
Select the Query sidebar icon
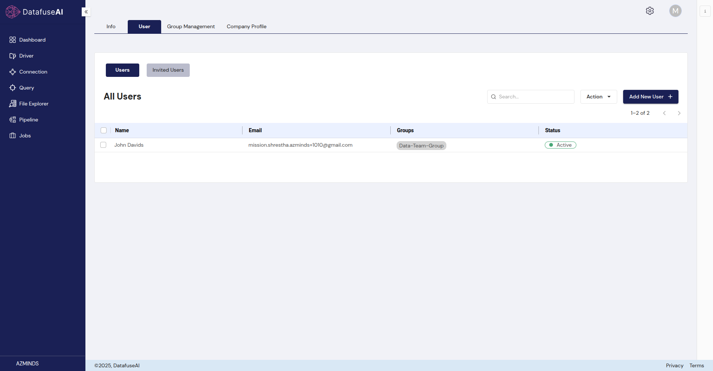26,88
